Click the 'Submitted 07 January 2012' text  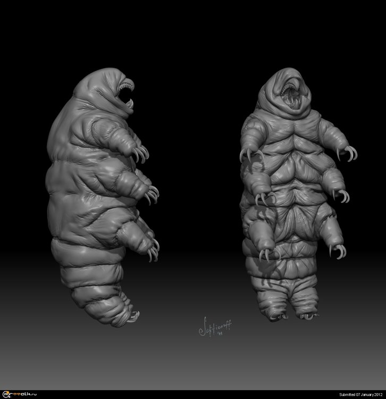(350, 393)
